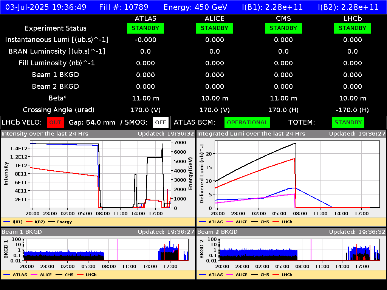Click the Crossing Angle (urad) row label
This screenshot has width=387, height=290.
click(x=59, y=110)
